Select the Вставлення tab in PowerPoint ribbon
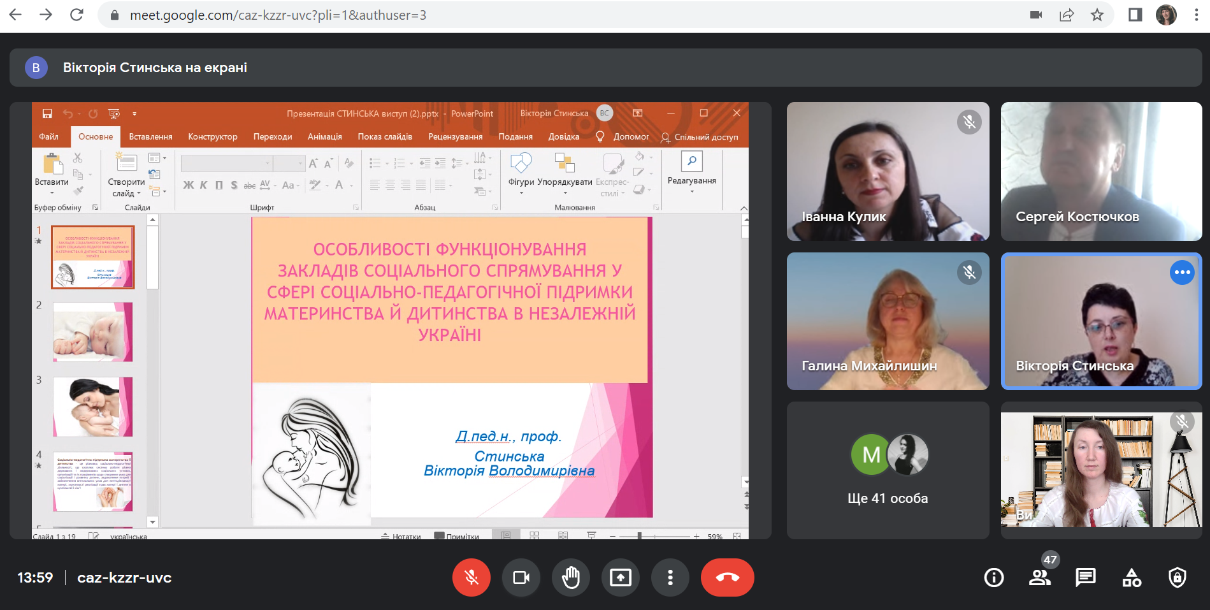The image size is (1210, 610). click(x=150, y=136)
